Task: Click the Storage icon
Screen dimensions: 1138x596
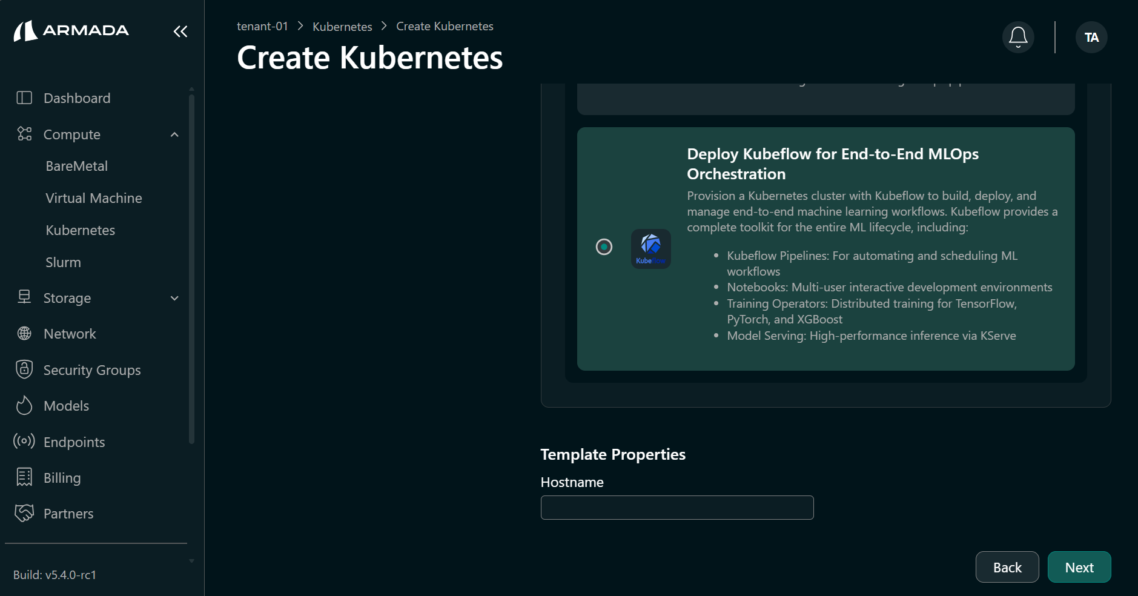Action: tap(24, 297)
